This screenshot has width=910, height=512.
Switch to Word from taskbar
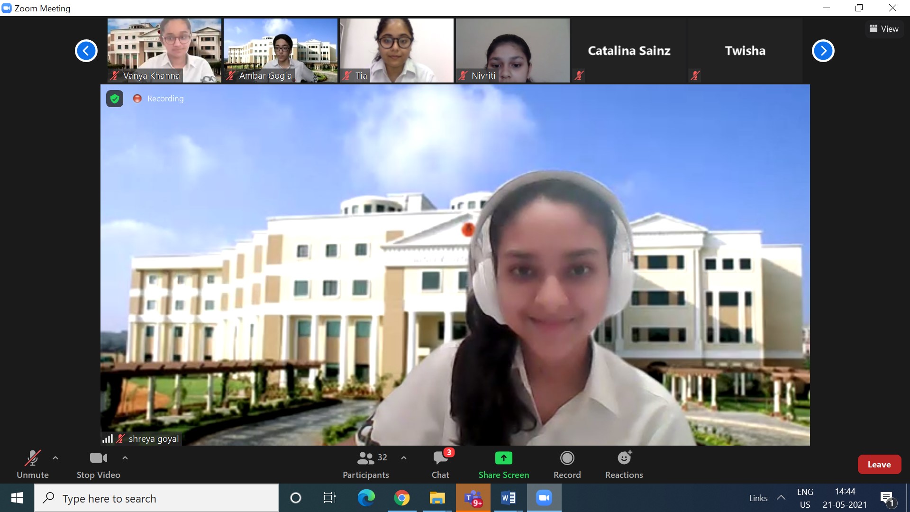[x=508, y=498]
